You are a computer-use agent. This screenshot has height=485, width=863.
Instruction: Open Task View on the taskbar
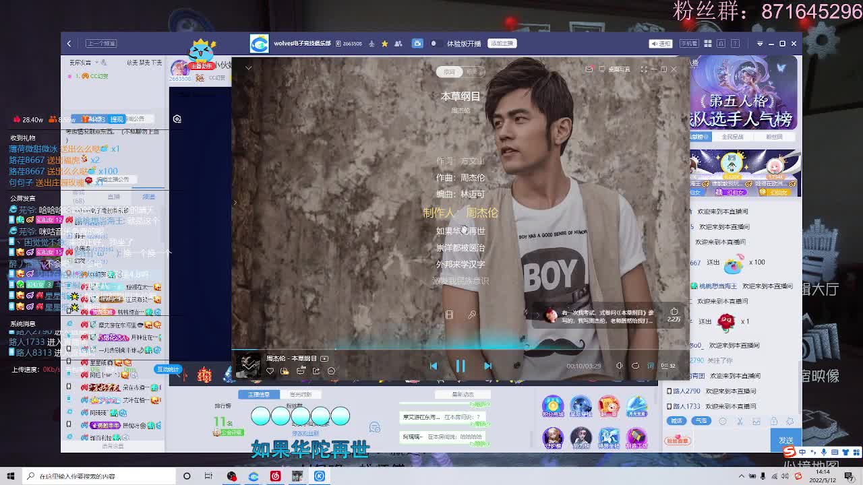pyautogui.click(x=208, y=476)
